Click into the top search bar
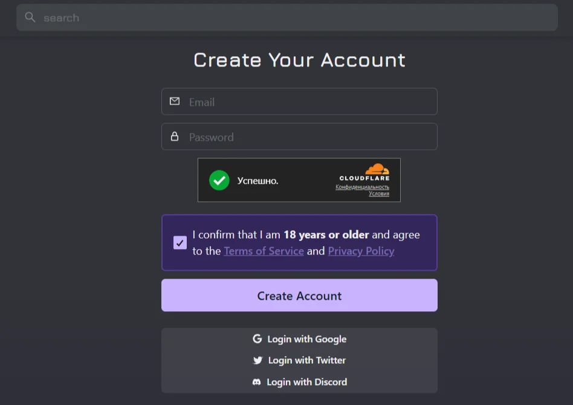 pyautogui.click(x=287, y=18)
